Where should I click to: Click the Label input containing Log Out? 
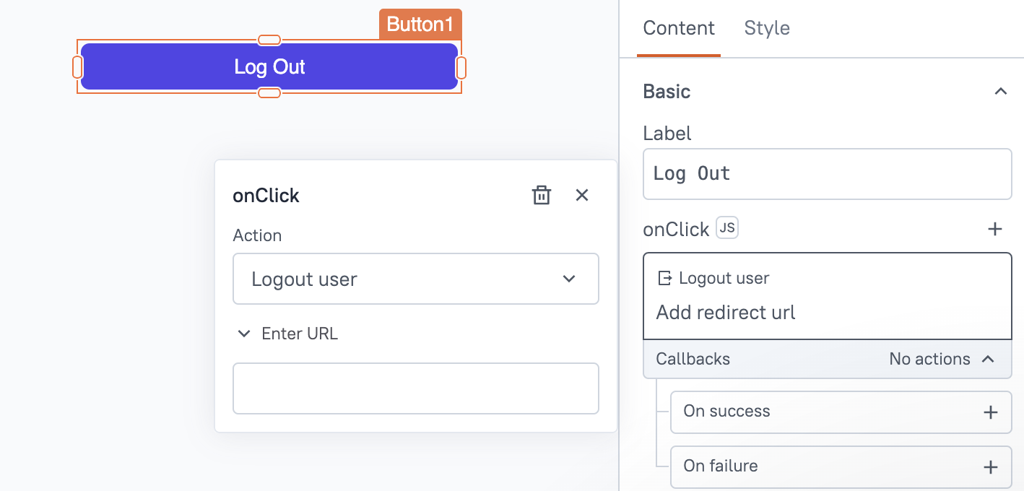[x=827, y=173]
